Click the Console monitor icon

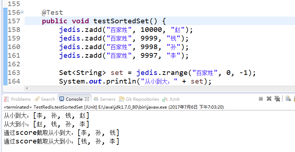pyautogui.click(x=62, y=99)
